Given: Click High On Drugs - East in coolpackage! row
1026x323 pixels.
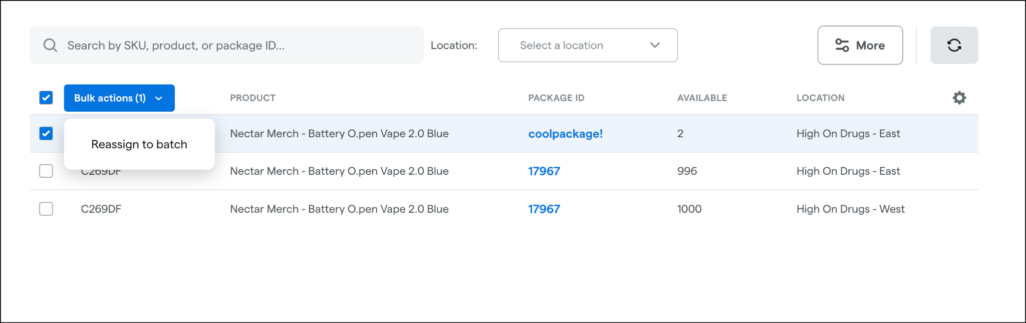Looking at the screenshot, I should [x=848, y=134].
